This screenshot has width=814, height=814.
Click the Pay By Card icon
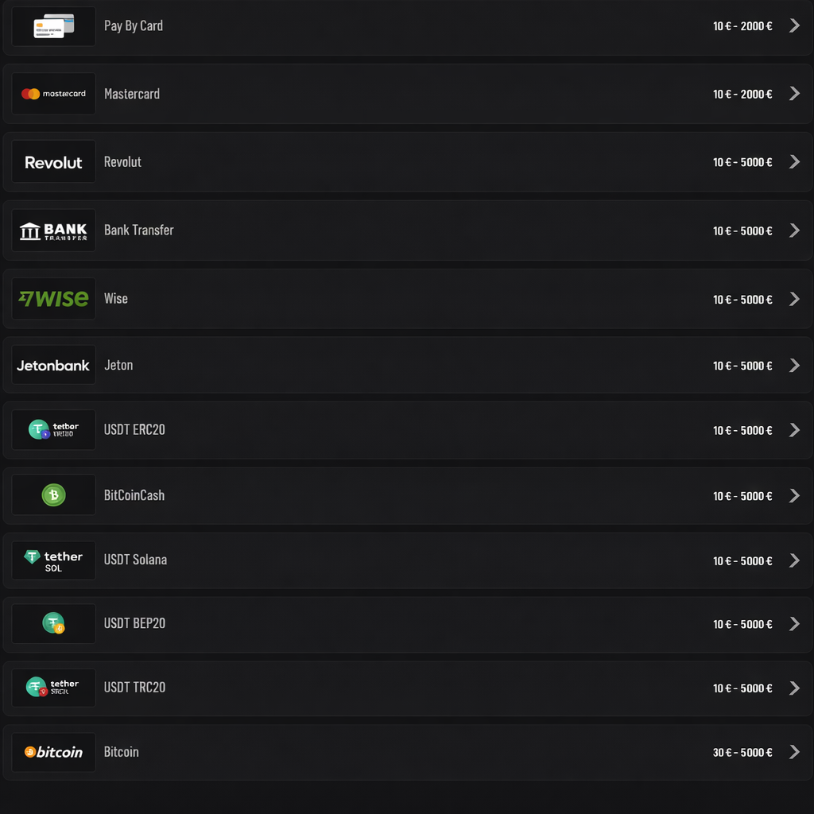coord(52,25)
